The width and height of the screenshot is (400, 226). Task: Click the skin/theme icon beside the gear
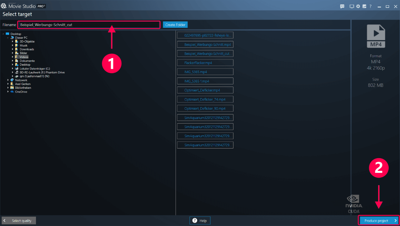tap(364, 6)
